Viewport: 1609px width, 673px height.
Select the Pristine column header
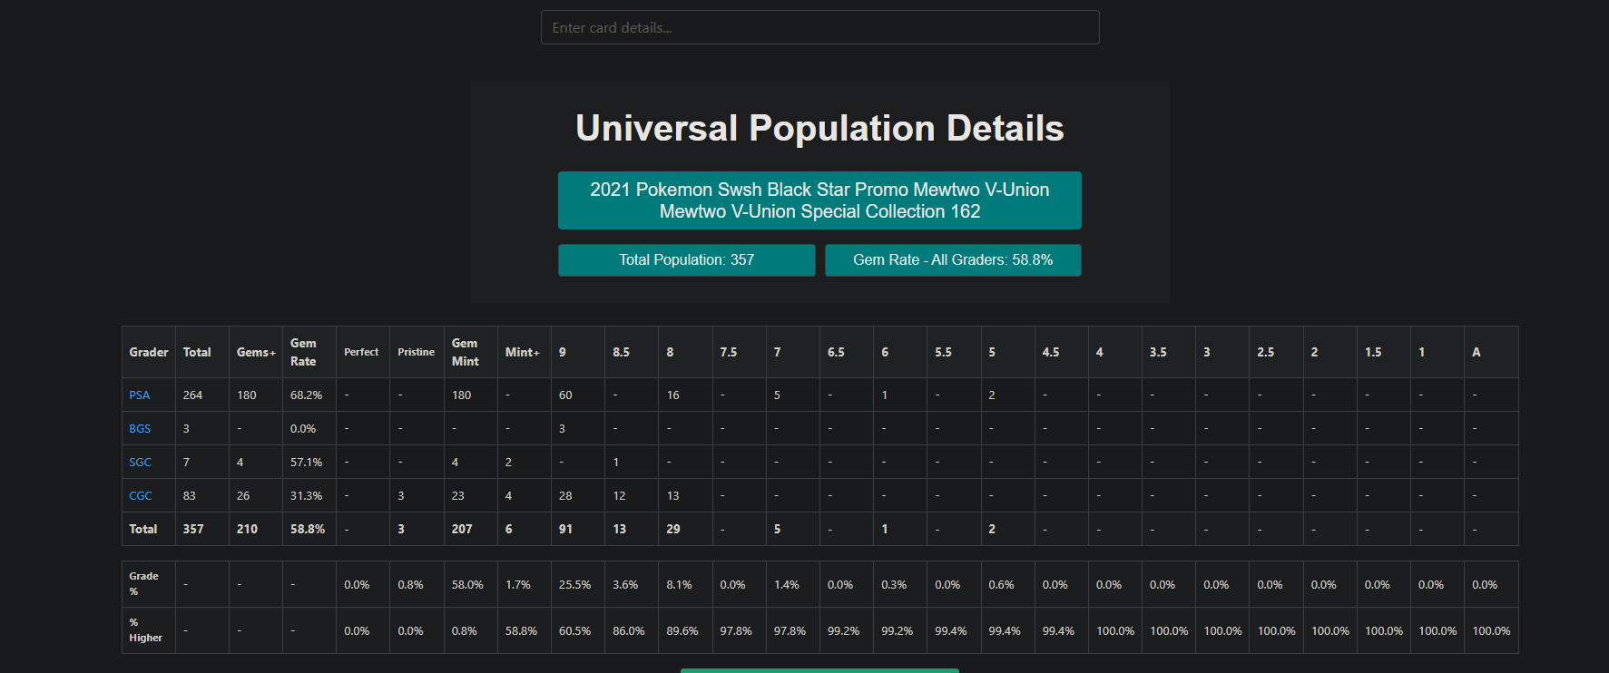pyautogui.click(x=417, y=352)
